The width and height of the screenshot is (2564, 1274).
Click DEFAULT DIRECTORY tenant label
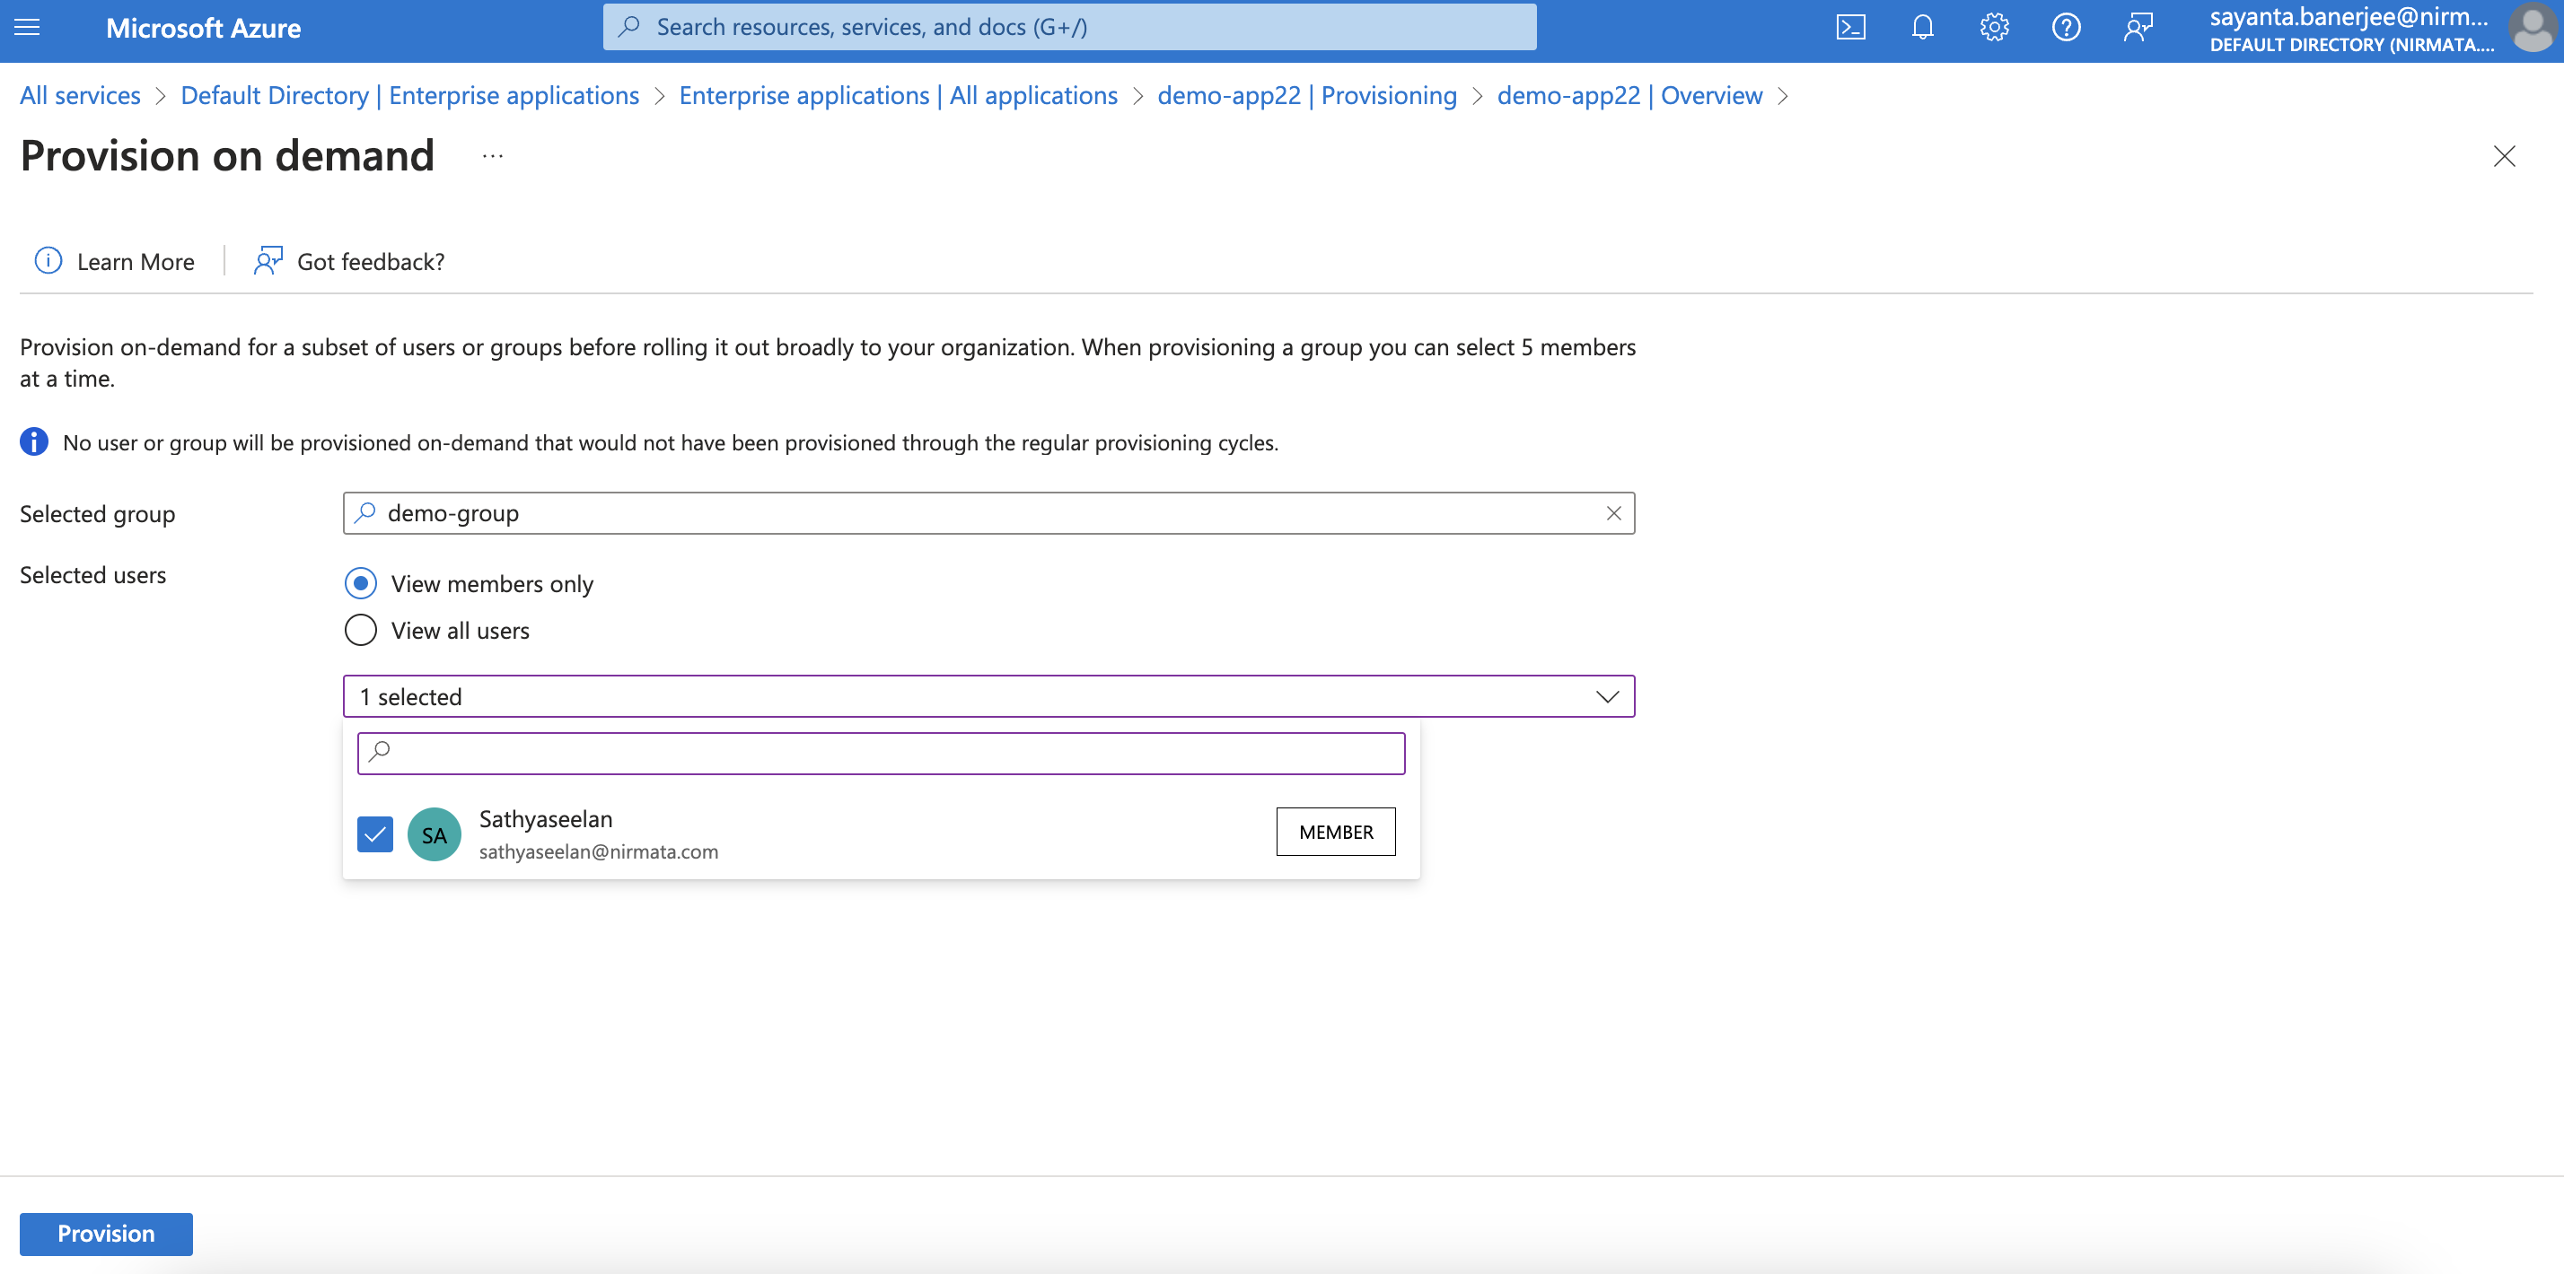tap(2351, 45)
